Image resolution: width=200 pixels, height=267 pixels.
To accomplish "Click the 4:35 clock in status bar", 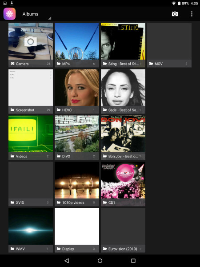I will pos(194,4).
